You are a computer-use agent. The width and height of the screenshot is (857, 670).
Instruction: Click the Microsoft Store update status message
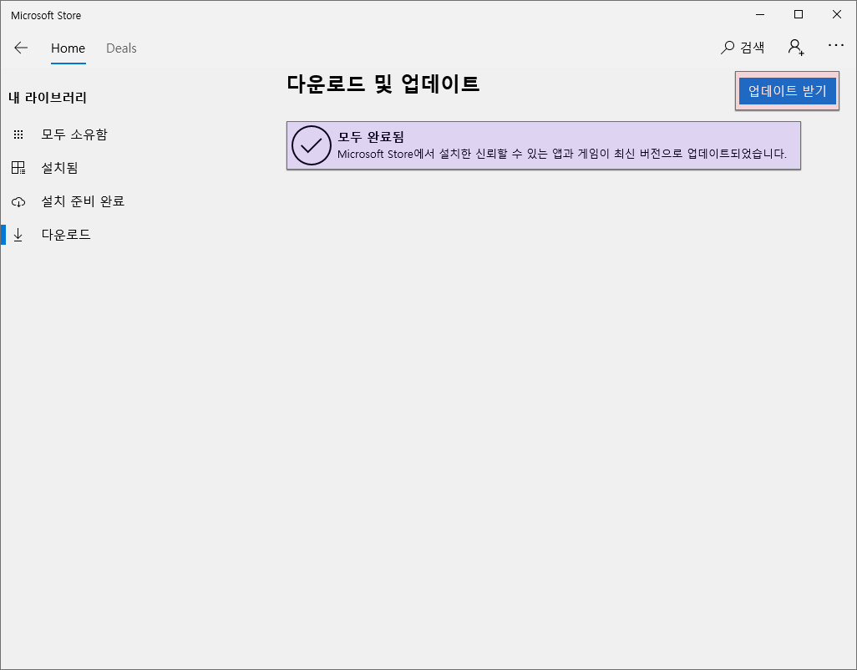tap(562, 154)
